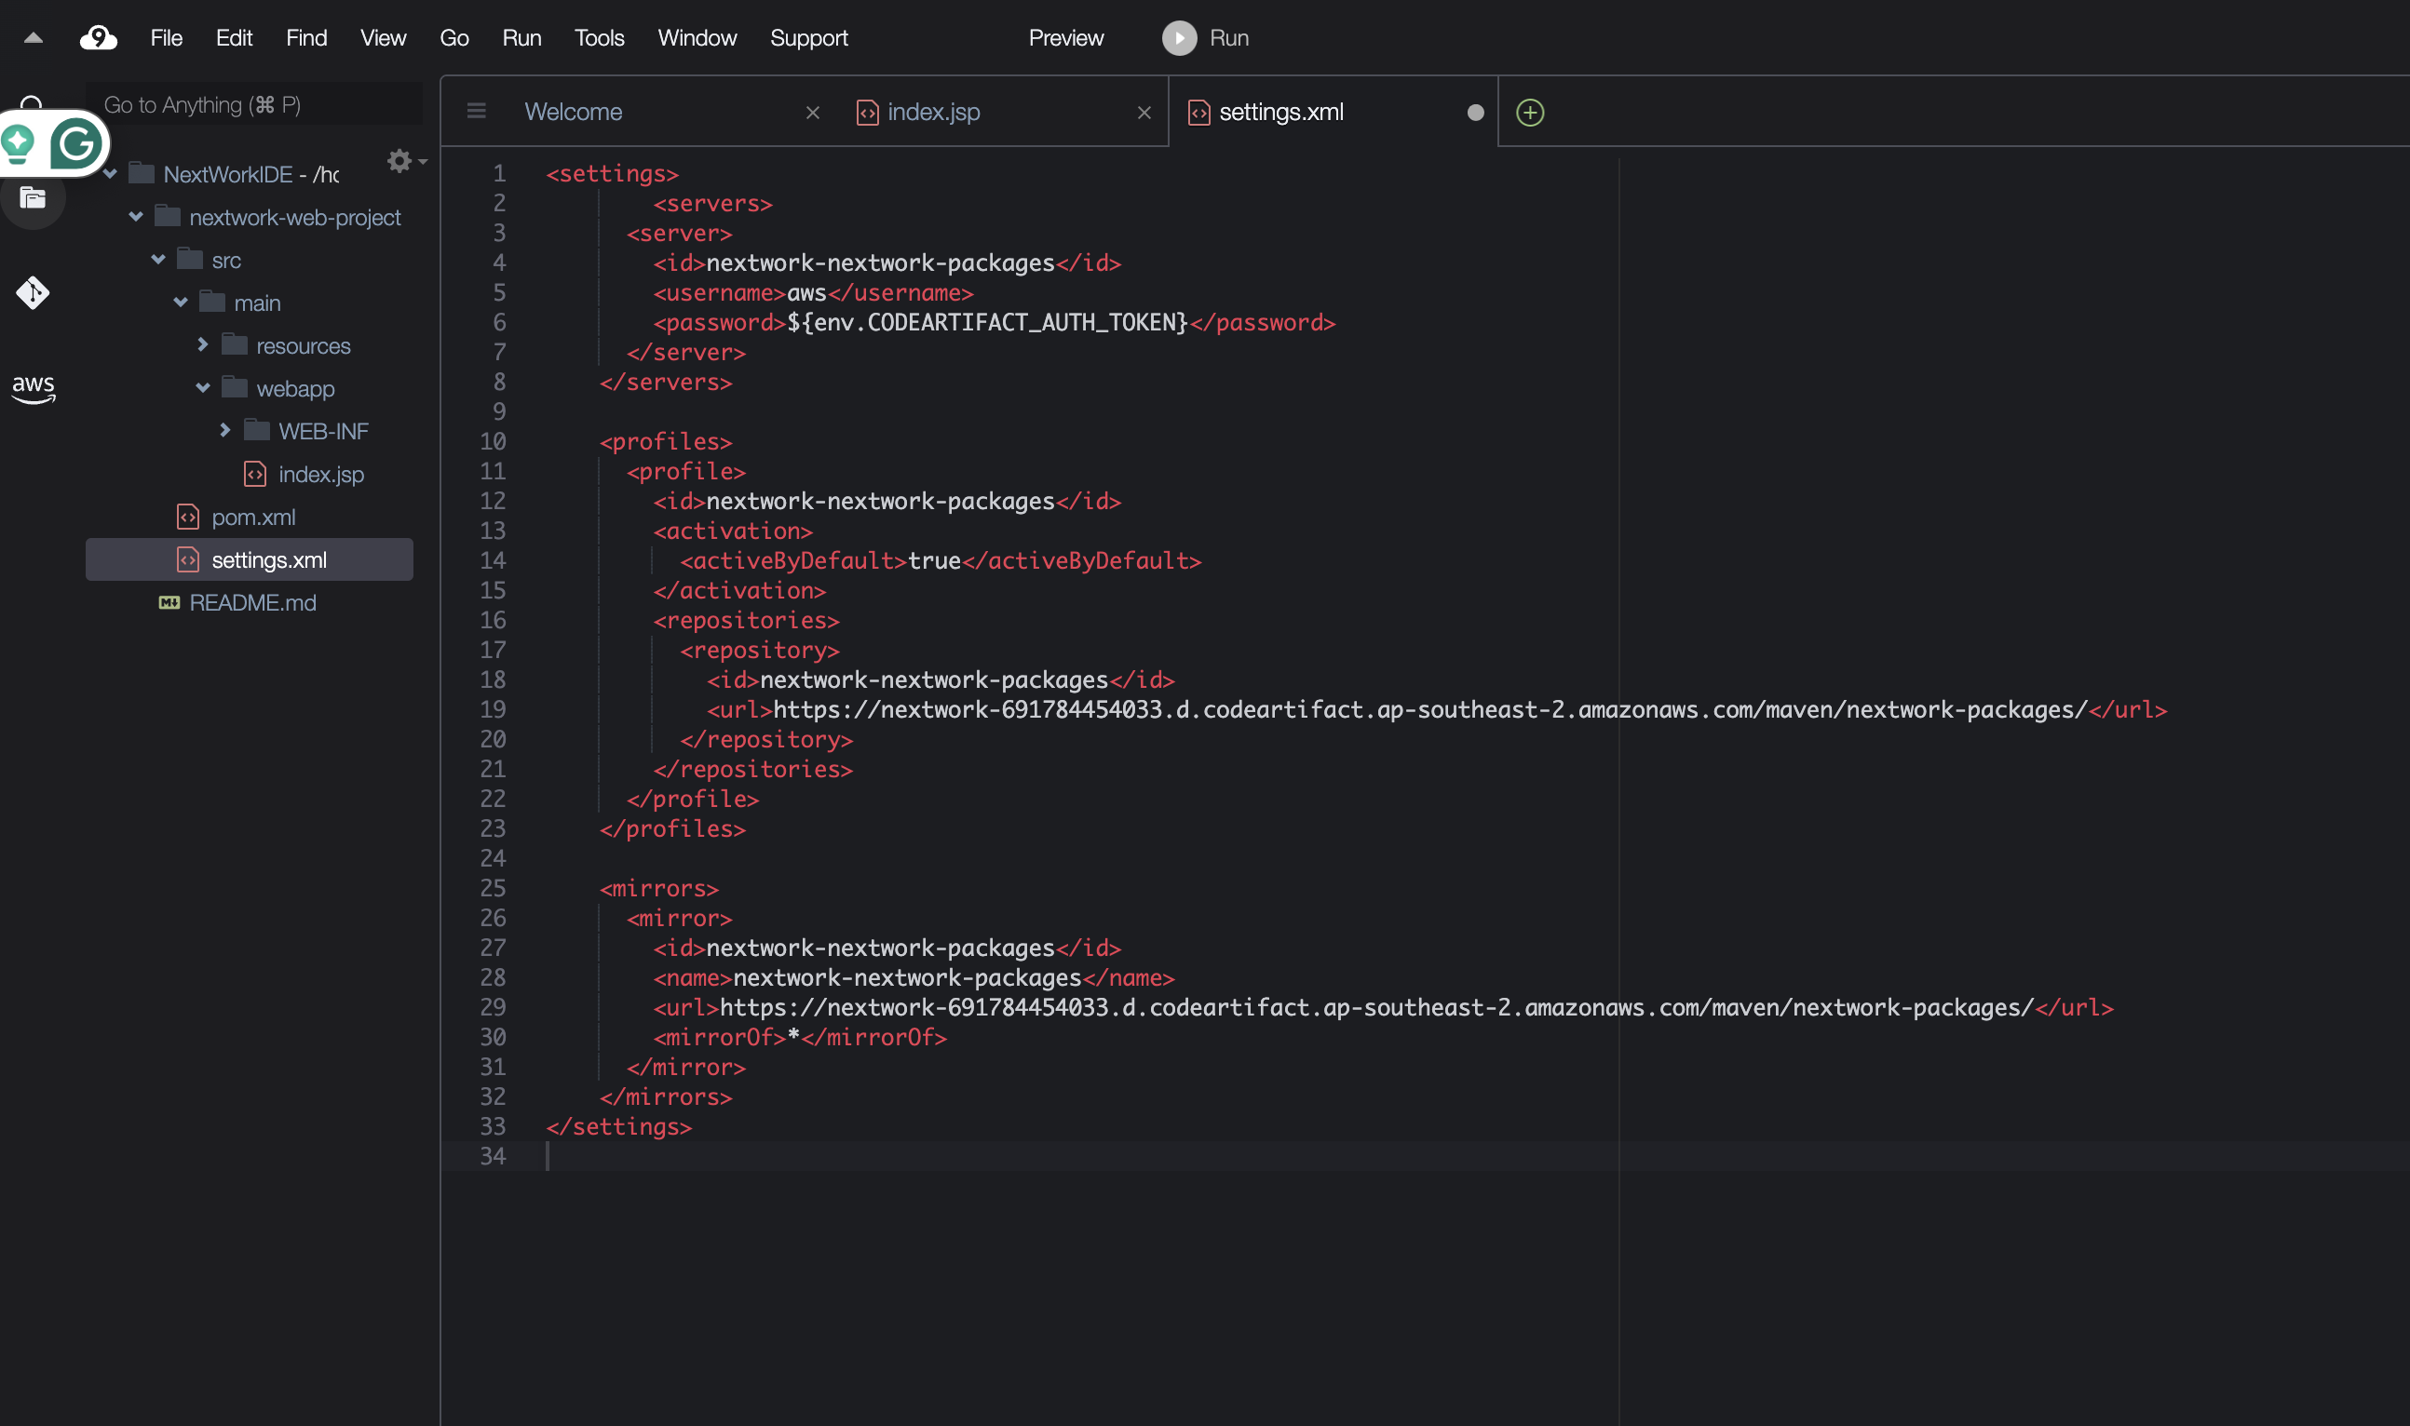Click the Run button with play icon
The image size is (2410, 1426).
tap(1206, 38)
